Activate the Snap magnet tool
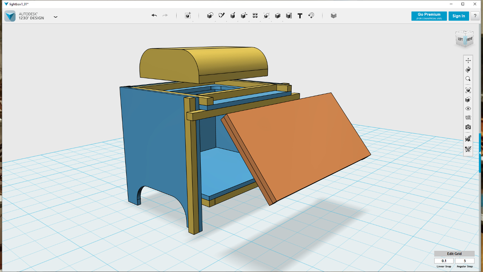The height and width of the screenshot is (272, 483). pos(311,15)
